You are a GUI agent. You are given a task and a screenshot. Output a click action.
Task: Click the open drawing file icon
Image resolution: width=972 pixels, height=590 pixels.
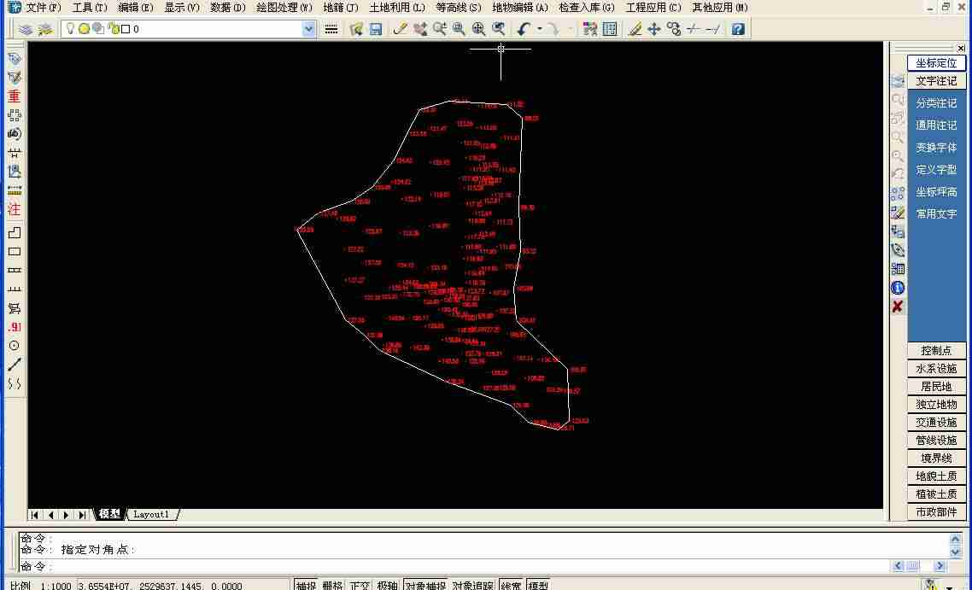(x=356, y=29)
